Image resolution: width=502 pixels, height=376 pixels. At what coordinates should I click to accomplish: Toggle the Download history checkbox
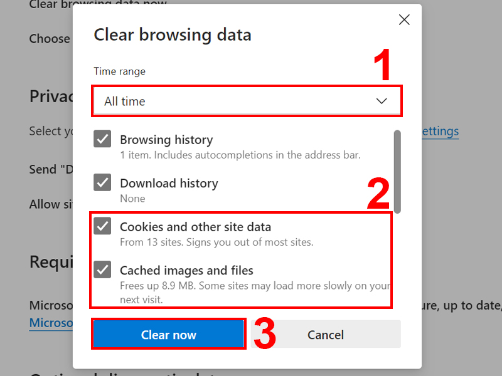coord(102,183)
